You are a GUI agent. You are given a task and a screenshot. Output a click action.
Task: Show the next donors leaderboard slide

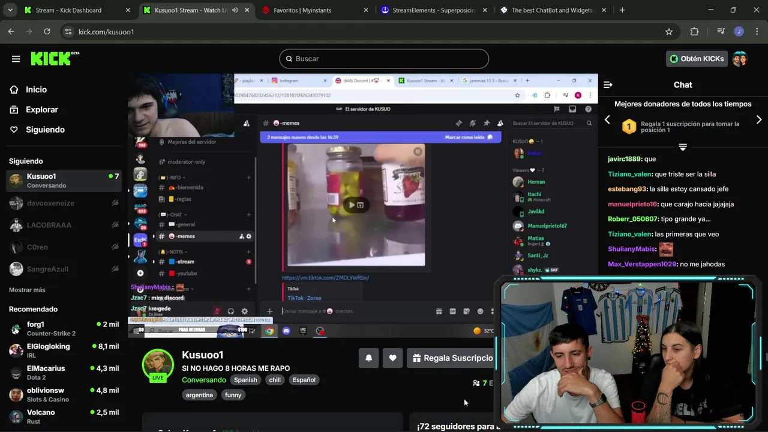[x=759, y=120]
